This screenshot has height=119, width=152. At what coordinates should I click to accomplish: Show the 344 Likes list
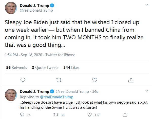point(71,68)
